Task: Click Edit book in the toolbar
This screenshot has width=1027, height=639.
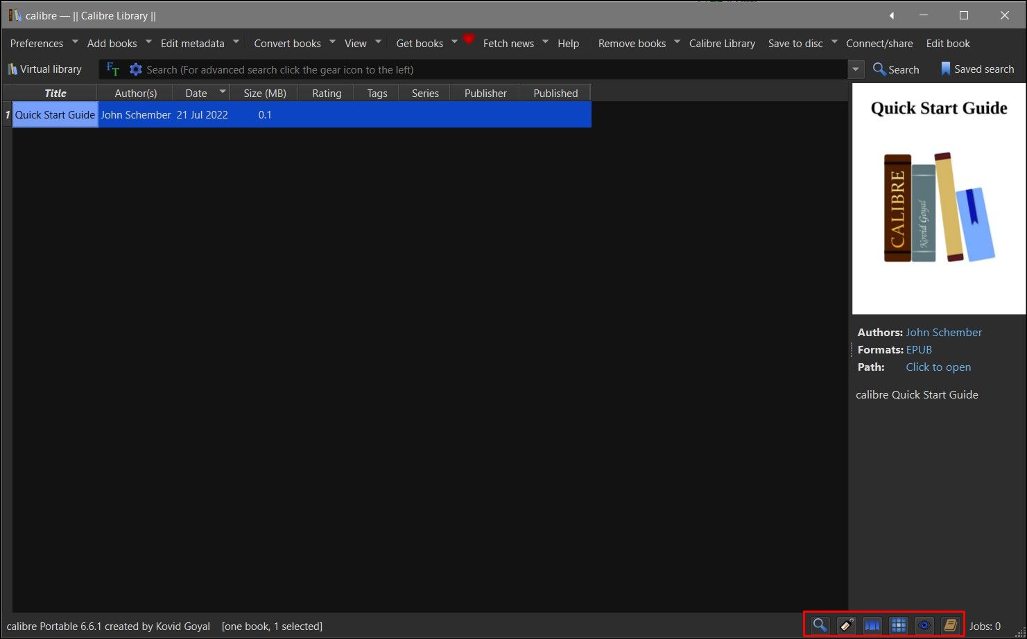Action: (948, 43)
